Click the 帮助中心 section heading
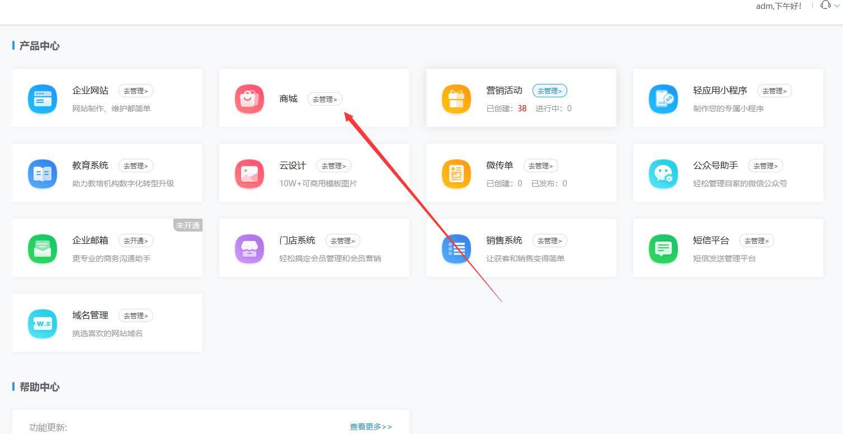 [x=39, y=387]
